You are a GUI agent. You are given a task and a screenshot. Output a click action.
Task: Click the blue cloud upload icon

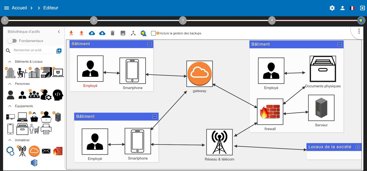(92, 33)
